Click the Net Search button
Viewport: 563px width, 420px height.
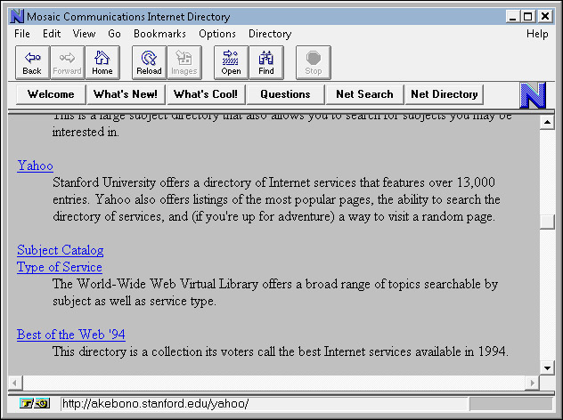pos(364,94)
